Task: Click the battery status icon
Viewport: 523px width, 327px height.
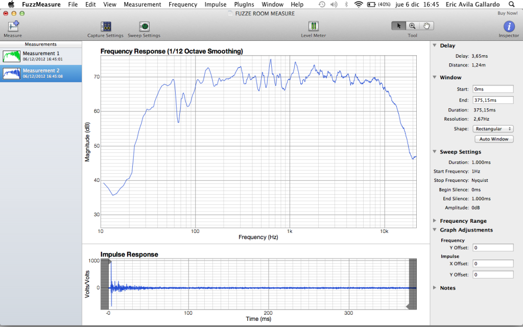Action: pos(371,4)
